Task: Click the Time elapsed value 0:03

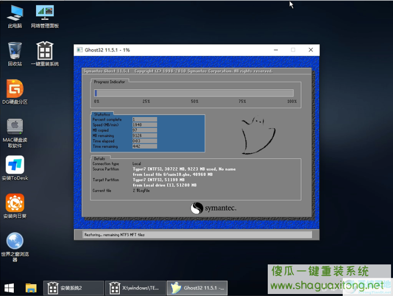Action: 144,141
